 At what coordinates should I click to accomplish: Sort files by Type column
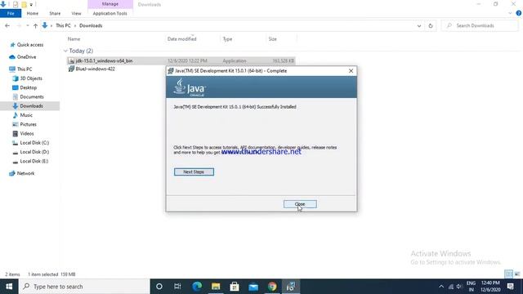pos(227,39)
